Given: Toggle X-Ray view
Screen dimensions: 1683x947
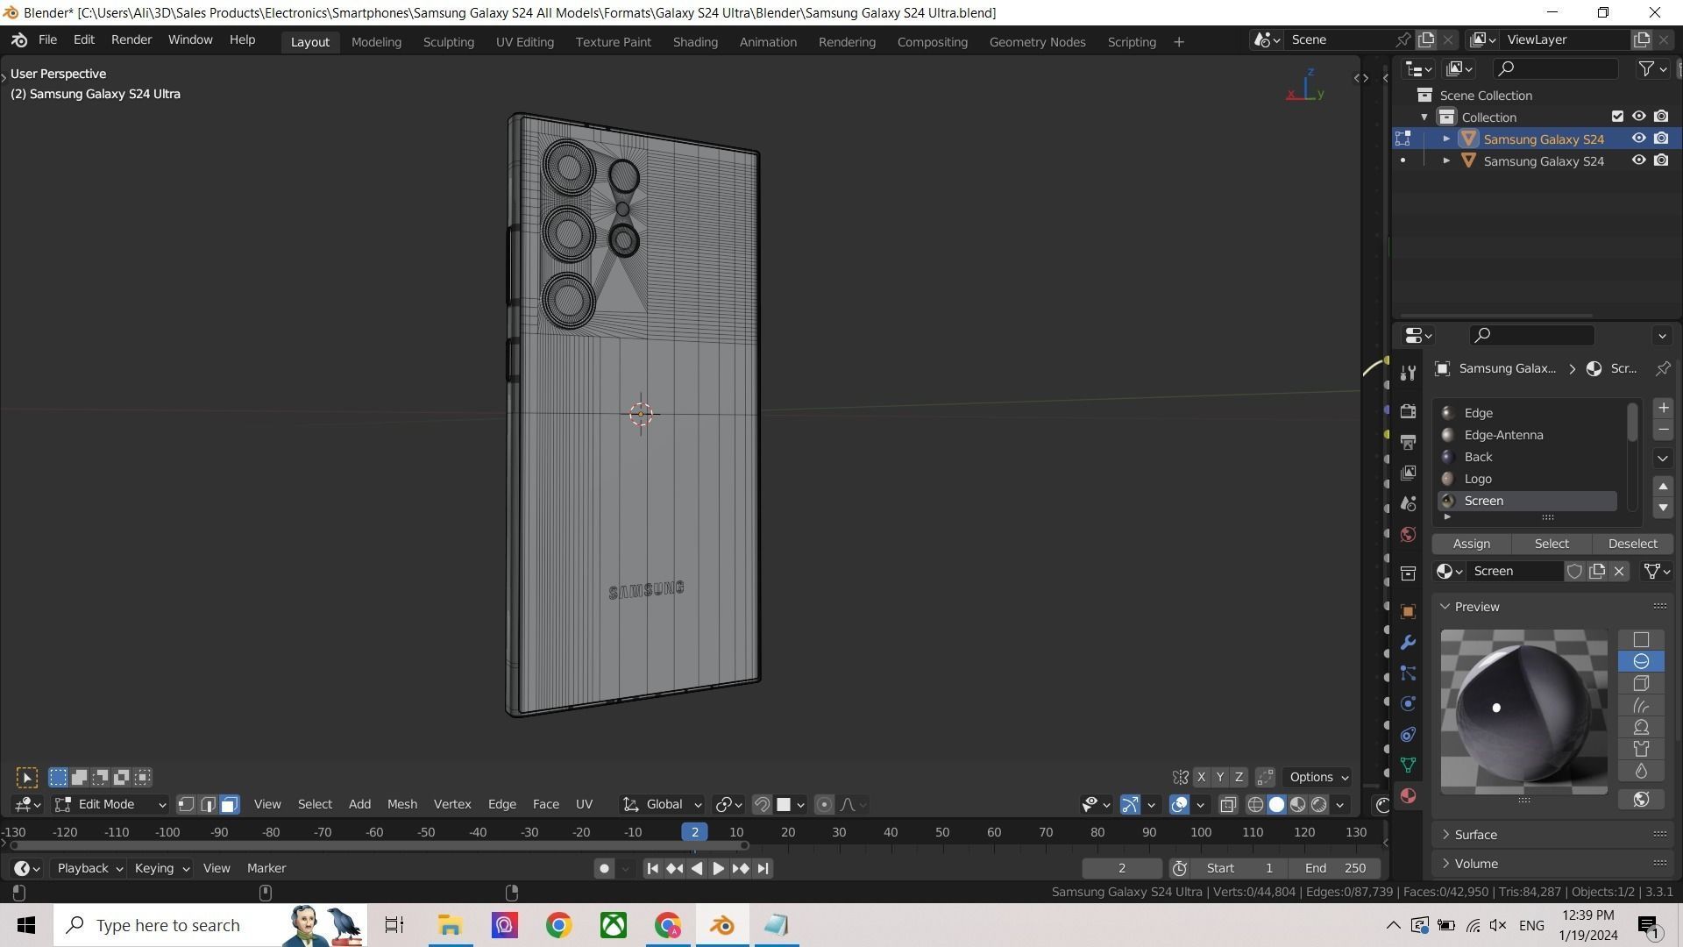Looking at the screenshot, I should [1227, 804].
